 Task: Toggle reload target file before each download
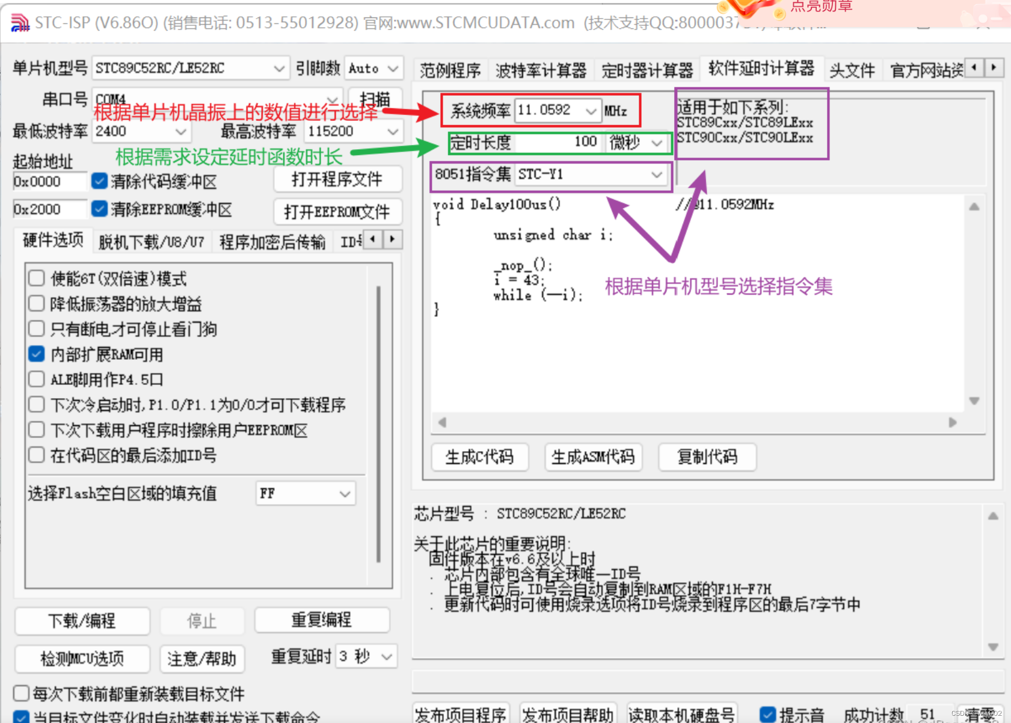[x=22, y=694]
